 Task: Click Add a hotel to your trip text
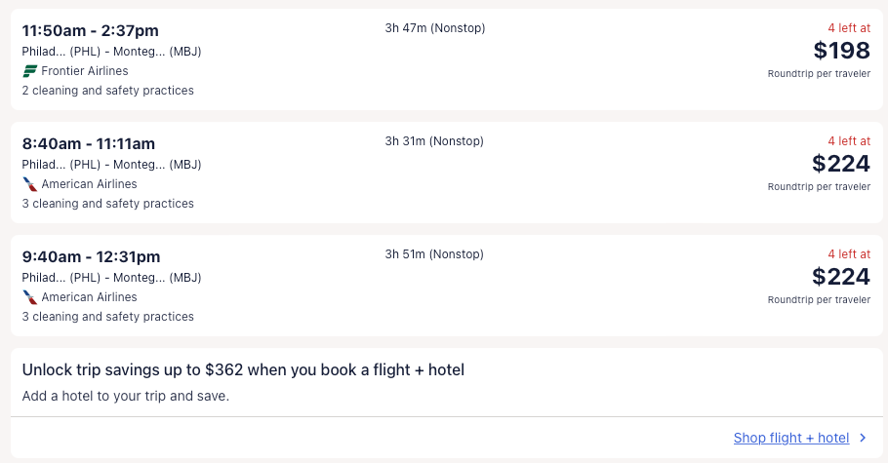(125, 397)
